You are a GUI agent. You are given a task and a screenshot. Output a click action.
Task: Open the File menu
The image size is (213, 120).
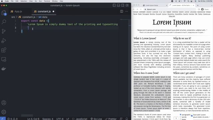(12, 1)
